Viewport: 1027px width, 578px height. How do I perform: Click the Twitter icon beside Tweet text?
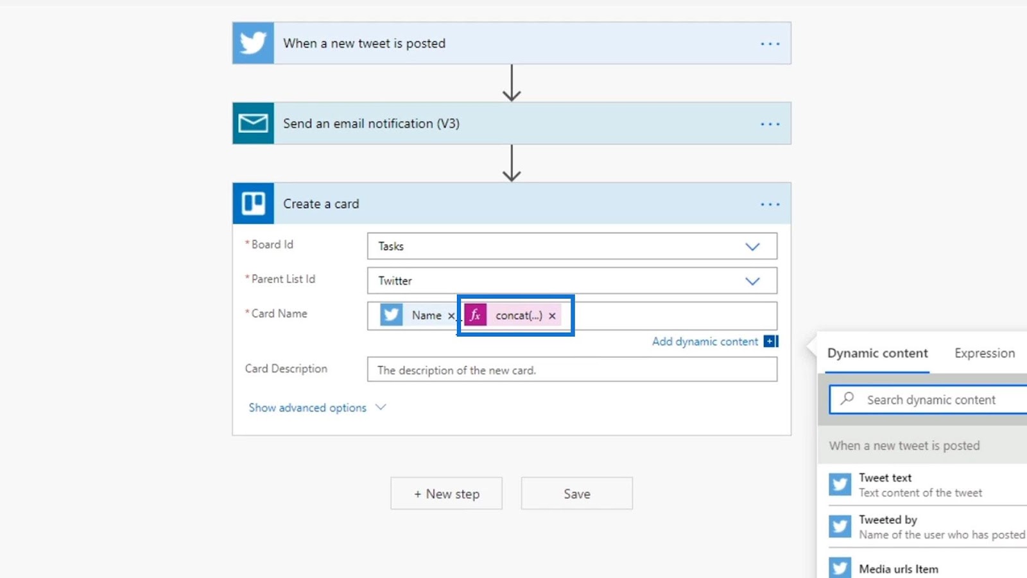coord(840,484)
